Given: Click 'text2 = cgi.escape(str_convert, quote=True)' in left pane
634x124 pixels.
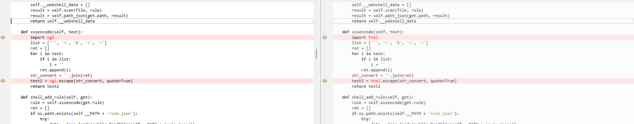Looking at the screenshot, I should pos(81,81).
